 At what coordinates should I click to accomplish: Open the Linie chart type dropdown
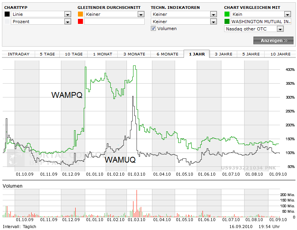pyautogui.click(x=41, y=14)
